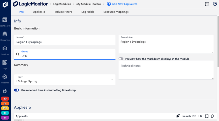
Task: Click the AppliesTo editor label
Action: [22, 116]
